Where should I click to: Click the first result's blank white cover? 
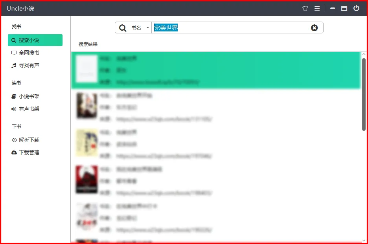[86, 69]
